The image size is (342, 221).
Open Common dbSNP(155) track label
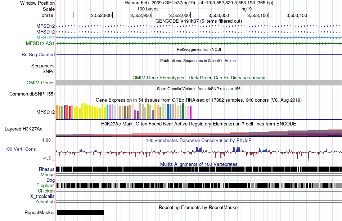[32, 94]
